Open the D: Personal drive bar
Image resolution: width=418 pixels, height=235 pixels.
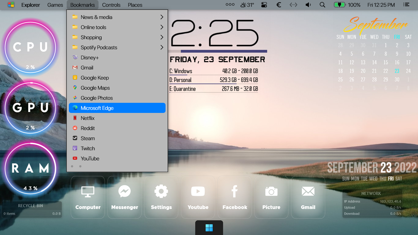[x=214, y=80]
